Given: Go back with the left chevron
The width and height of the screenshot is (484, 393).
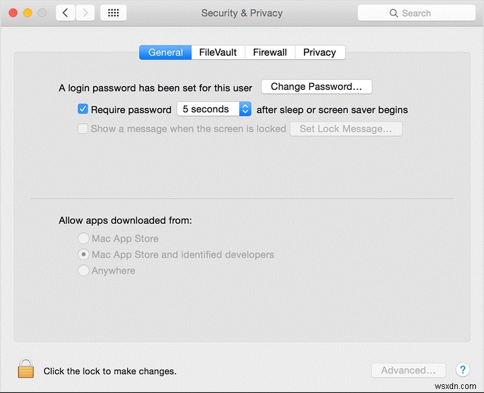Looking at the screenshot, I should coord(65,13).
